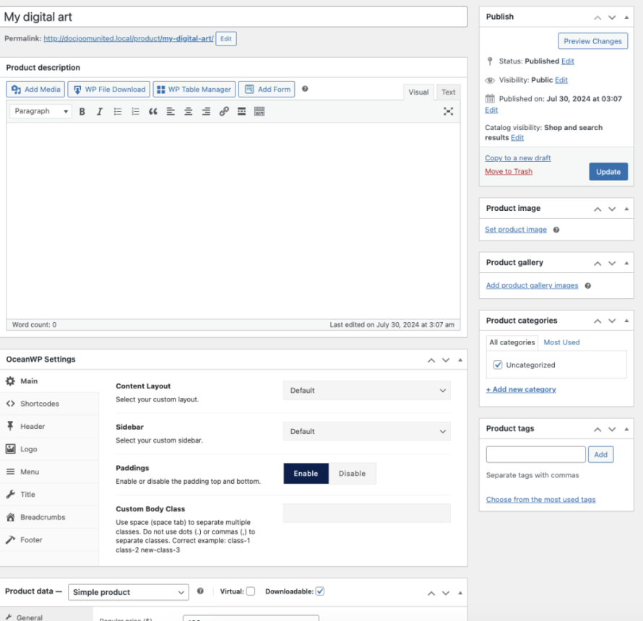The width and height of the screenshot is (643, 621).
Task: Center align text in the editor
Action: coord(188,111)
